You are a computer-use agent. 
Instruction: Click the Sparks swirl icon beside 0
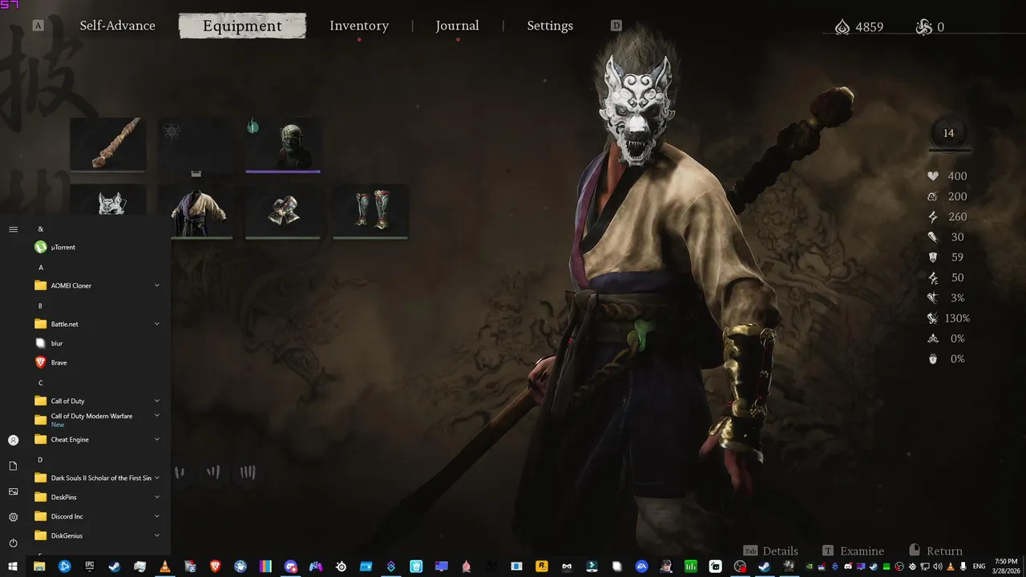point(923,27)
